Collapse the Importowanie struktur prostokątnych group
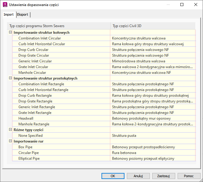The image size is (203, 182). tap(11, 78)
